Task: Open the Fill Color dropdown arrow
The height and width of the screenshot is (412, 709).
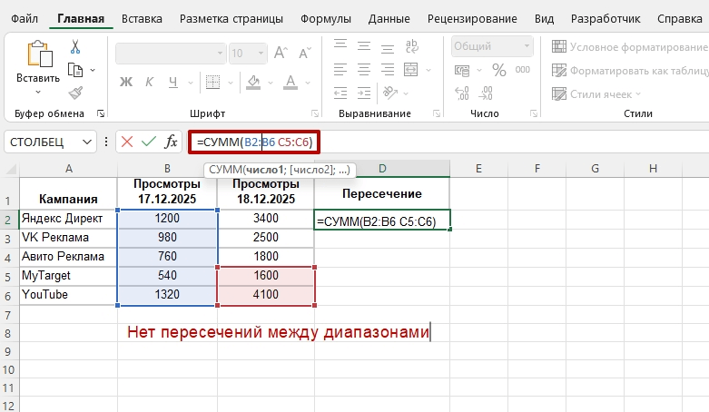Action: pyautogui.click(x=271, y=83)
